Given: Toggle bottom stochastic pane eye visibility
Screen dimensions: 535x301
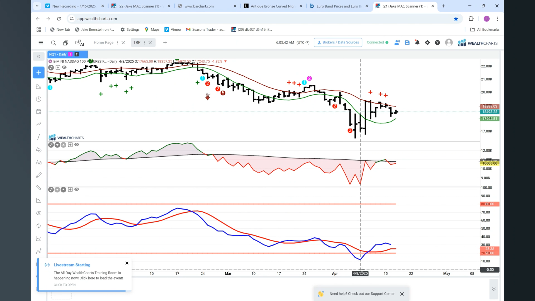Looking at the screenshot, I should coord(77,190).
